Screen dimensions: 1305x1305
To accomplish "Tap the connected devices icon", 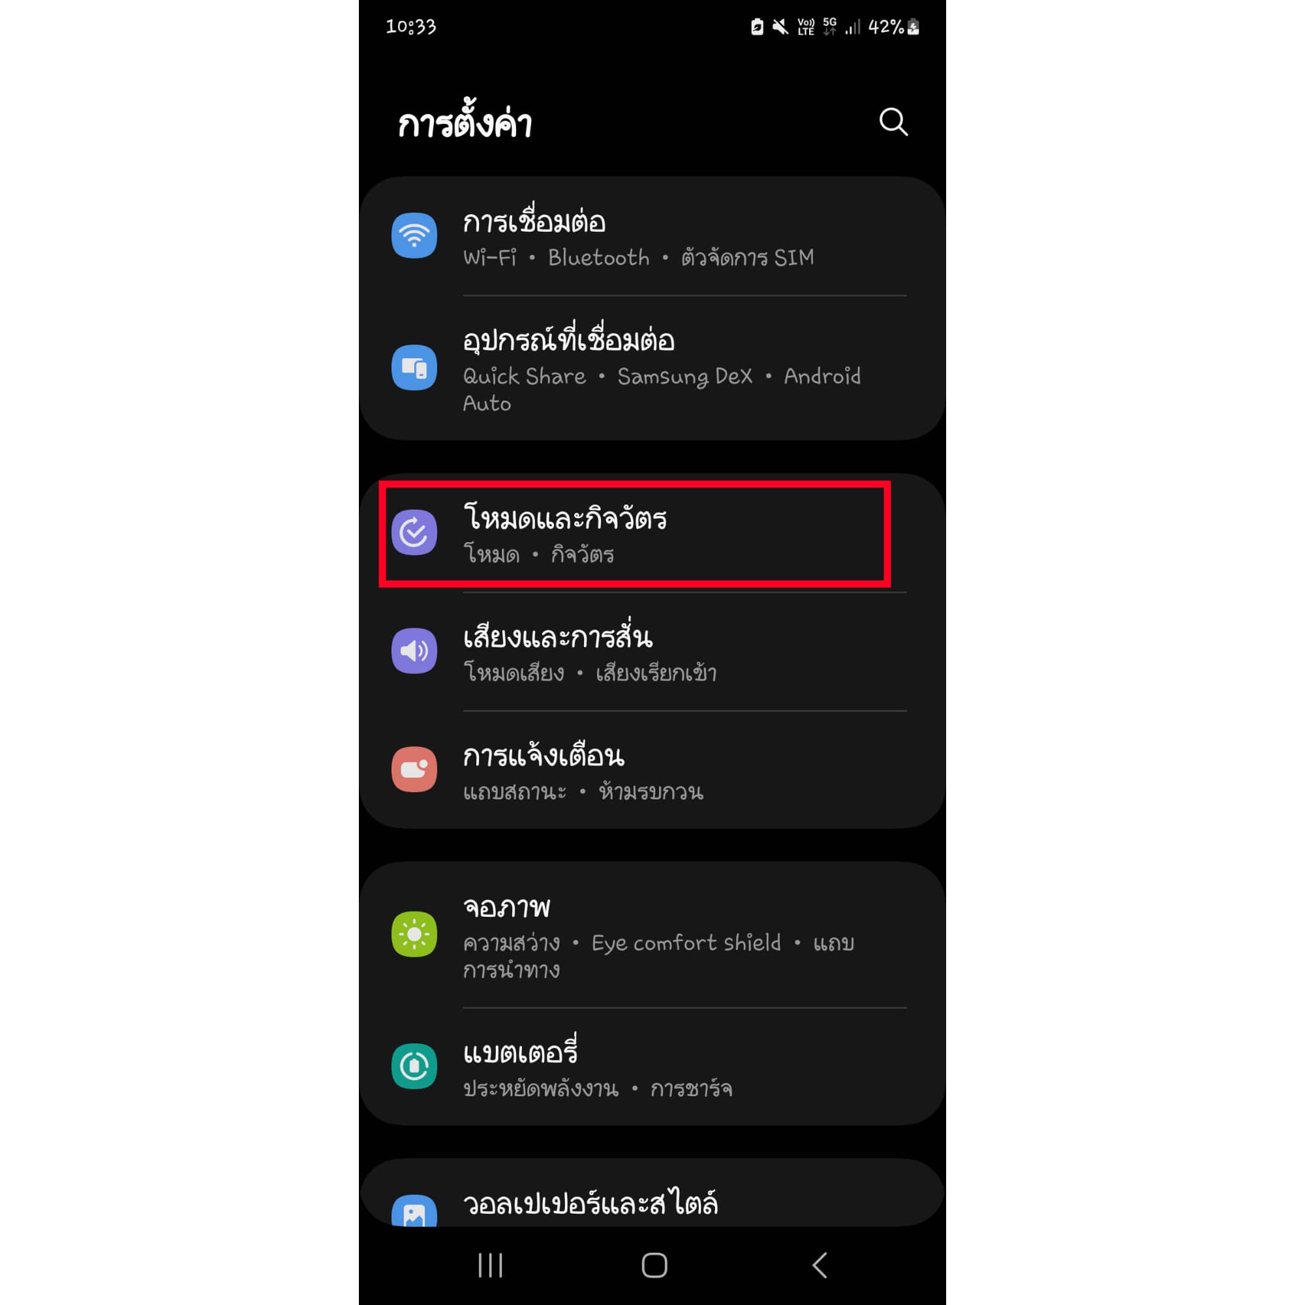I will click(414, 367).
